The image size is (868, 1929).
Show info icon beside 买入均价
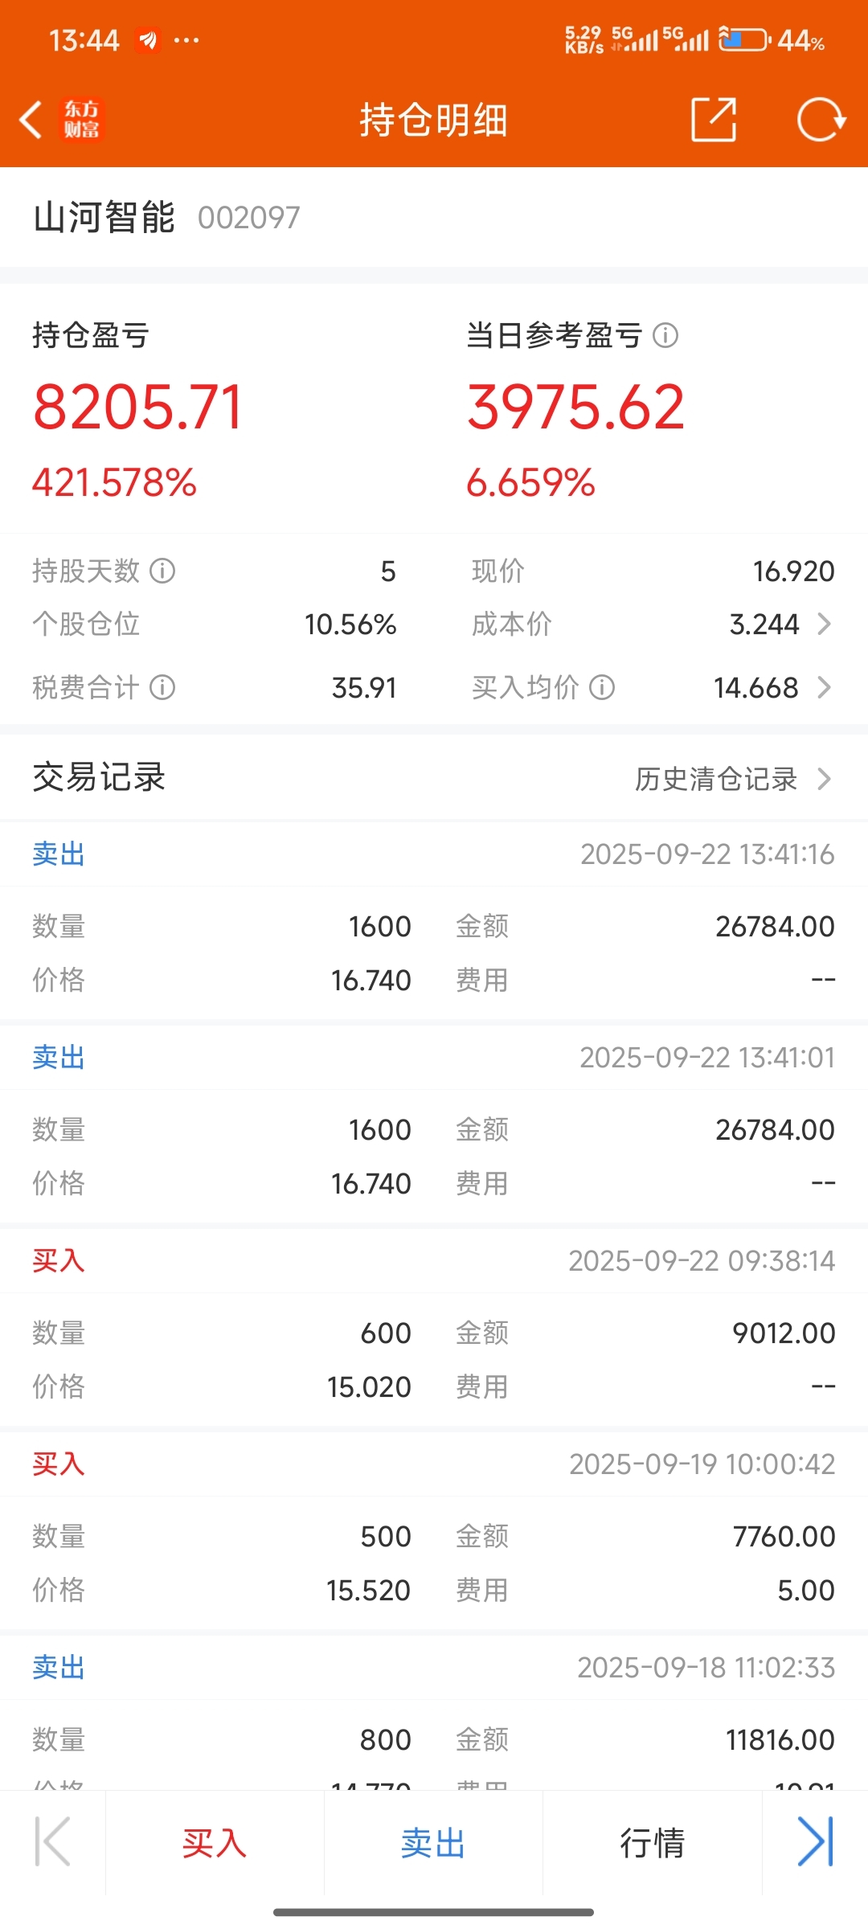(x=602, y=687)
